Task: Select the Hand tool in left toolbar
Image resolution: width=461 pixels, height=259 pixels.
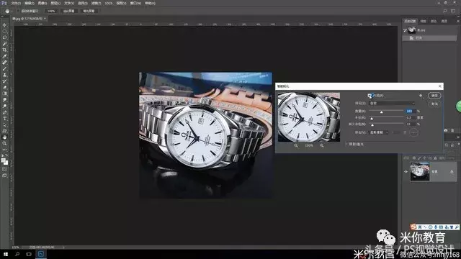Action: pyautogui.click(x=5, y=137)
